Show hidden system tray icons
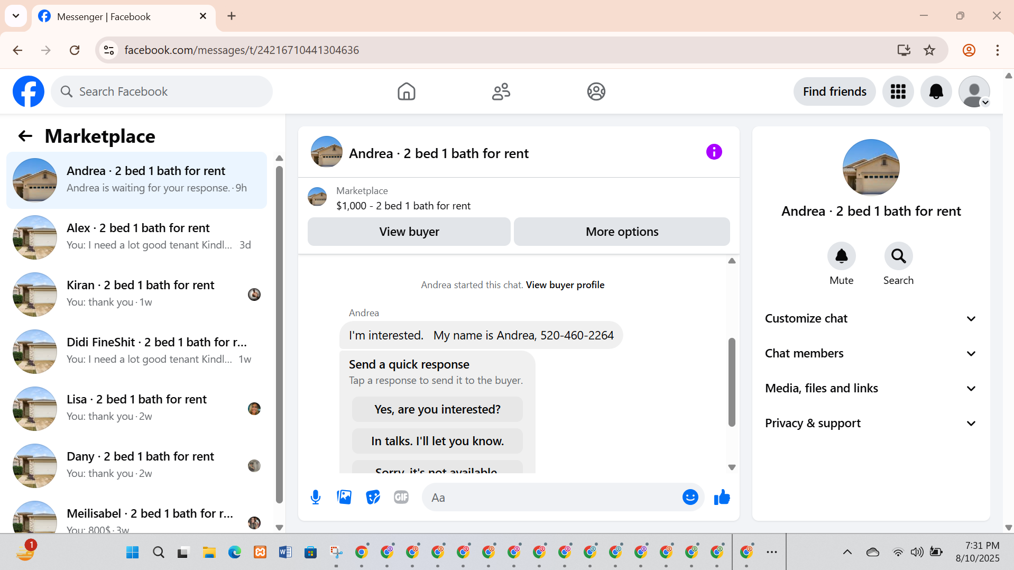The width and height of the screenshot is (1014, 570). (847, 553)
